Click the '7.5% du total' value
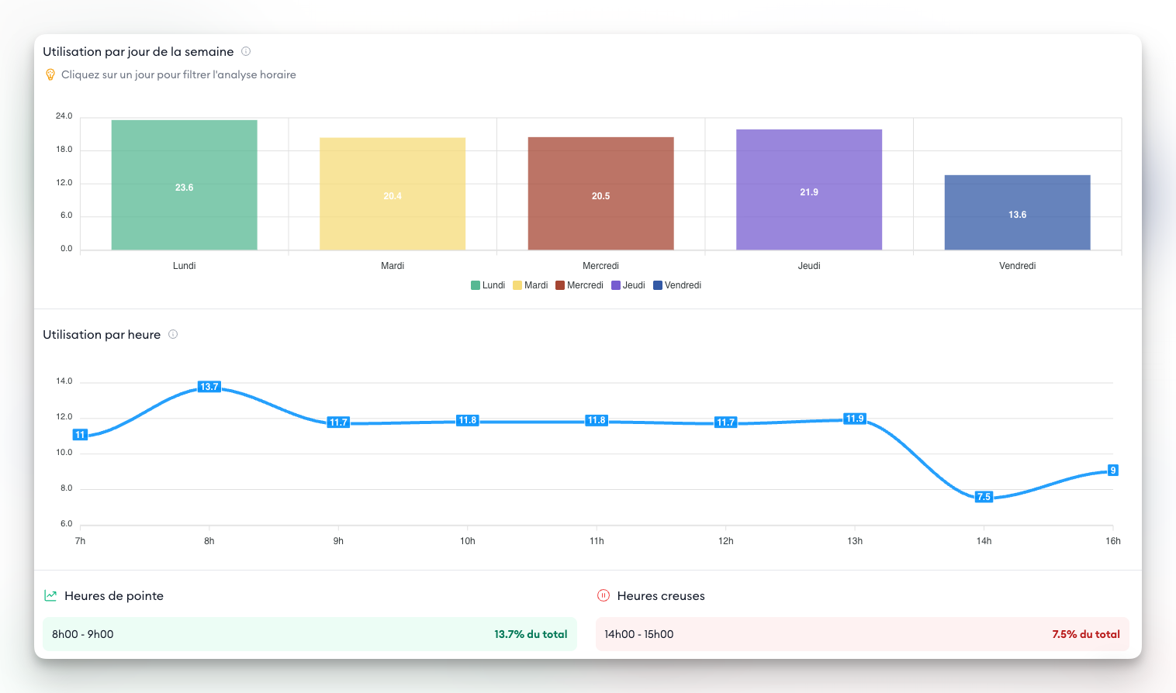Viewport: 1176px width, 693px height. [1086, 634]
